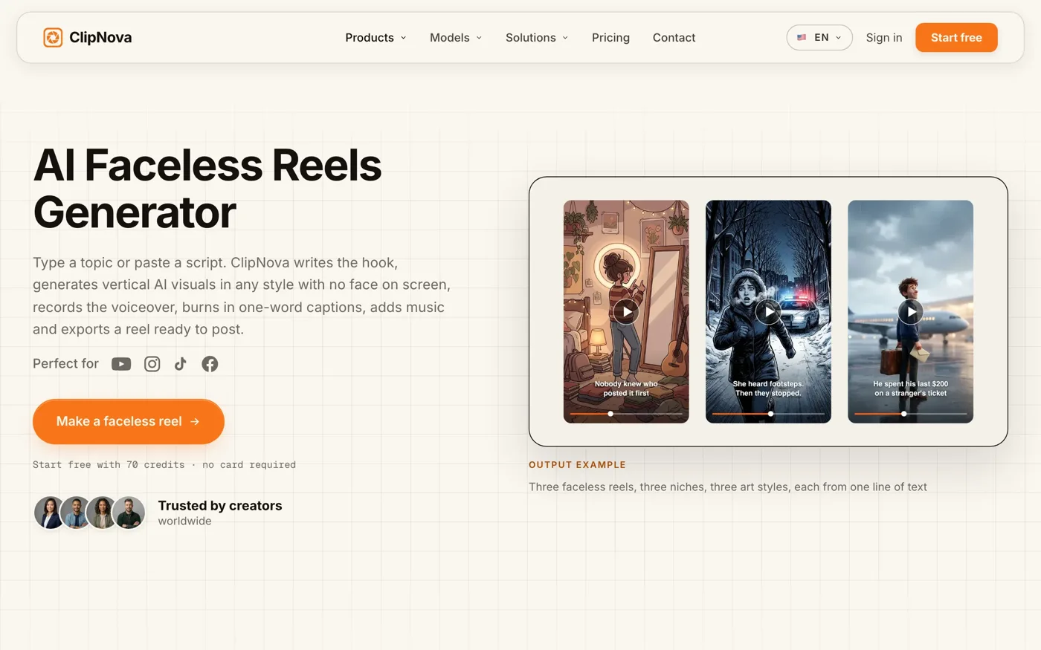Click the arrow in Make a faceless reel

[x=195, y=421]
